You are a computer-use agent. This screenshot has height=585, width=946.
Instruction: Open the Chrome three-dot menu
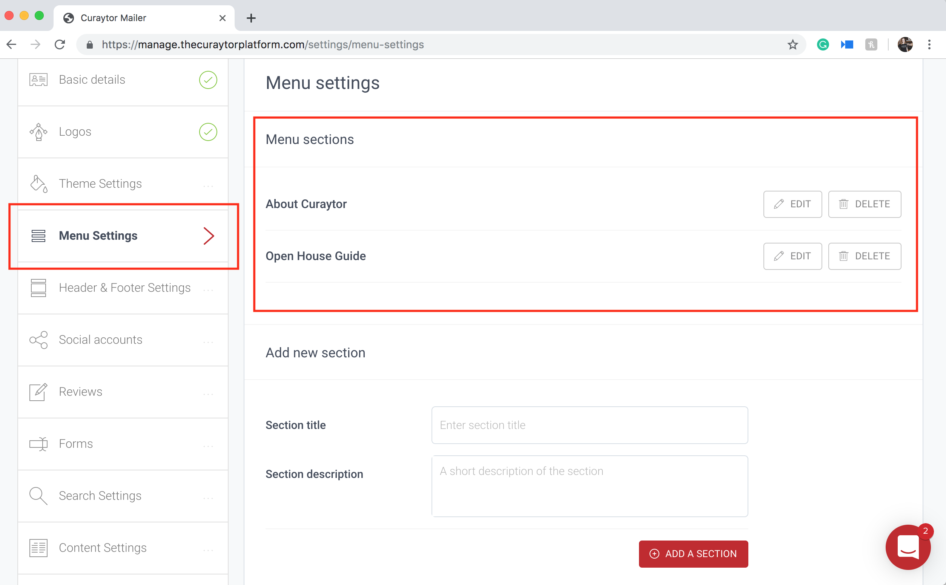pyautogui.click(x=929, y=44)
